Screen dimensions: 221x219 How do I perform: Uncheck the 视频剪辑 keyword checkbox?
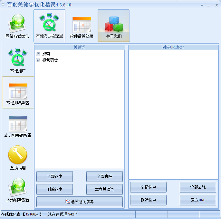(38, 60)
